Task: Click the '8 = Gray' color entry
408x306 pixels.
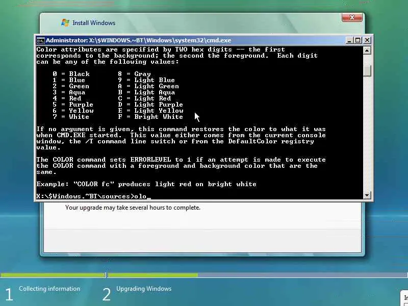Action: click(x=134, y=74)
